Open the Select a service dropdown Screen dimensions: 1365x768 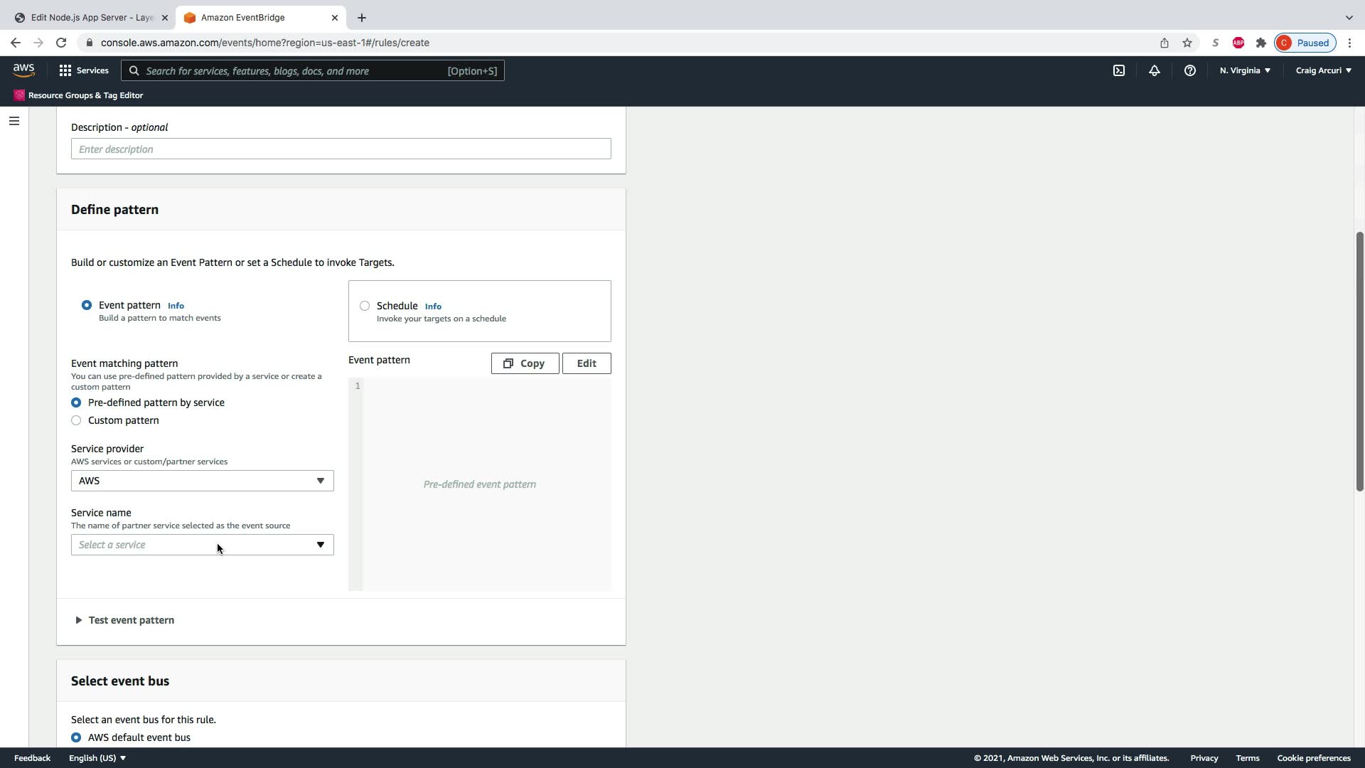(202, 545)
